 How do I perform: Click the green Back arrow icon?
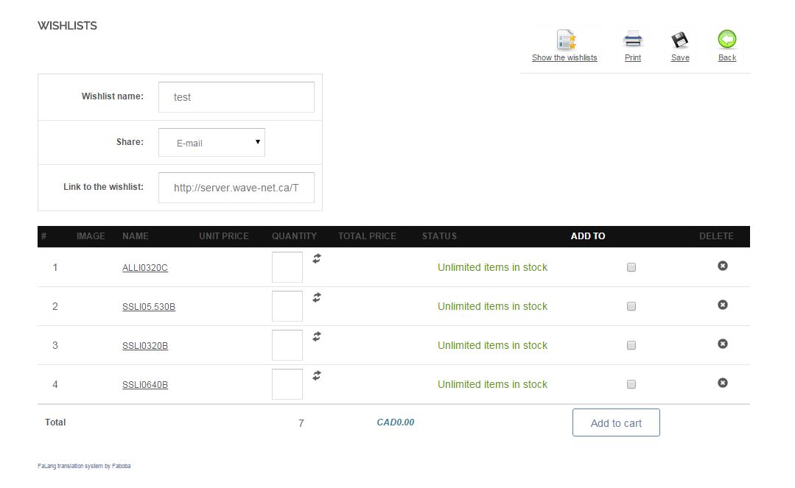pos(727,40)
